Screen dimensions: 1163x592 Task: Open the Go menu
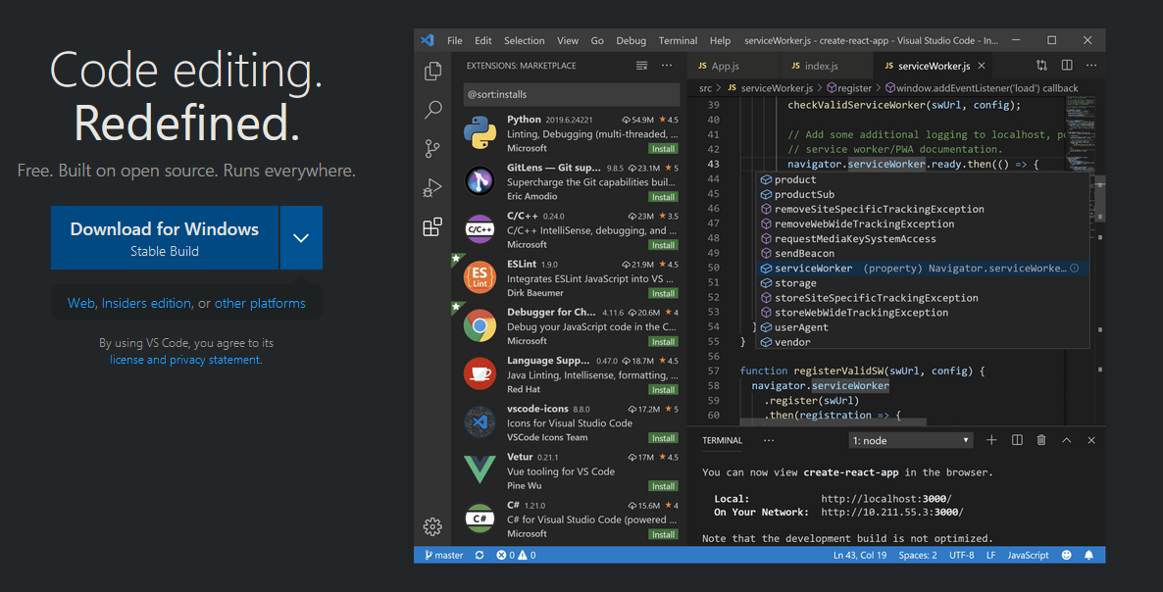click(597, 41)
